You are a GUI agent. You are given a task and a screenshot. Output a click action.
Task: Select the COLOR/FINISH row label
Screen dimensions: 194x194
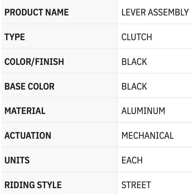click(34, 61)
